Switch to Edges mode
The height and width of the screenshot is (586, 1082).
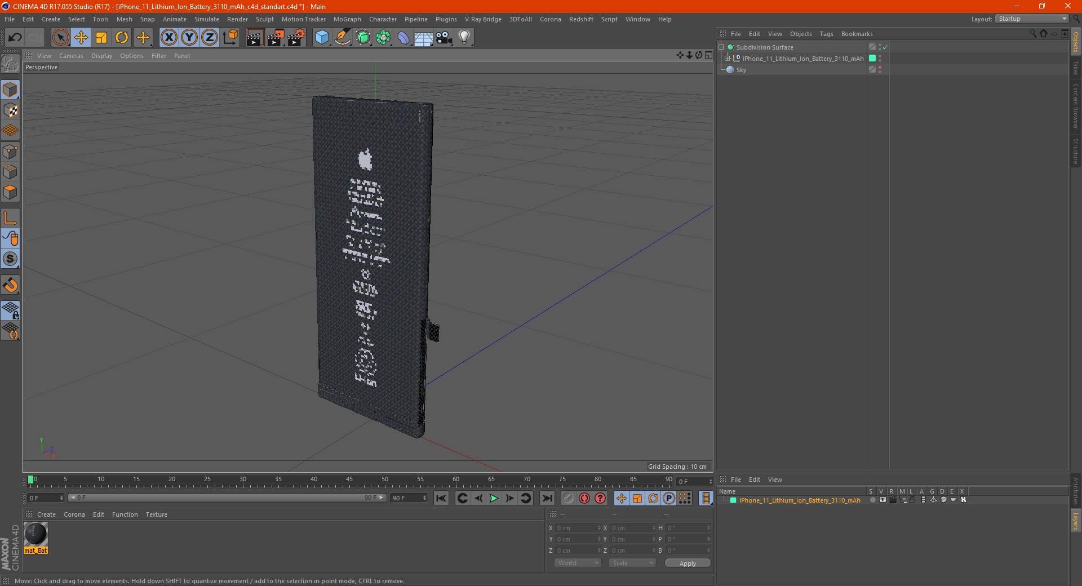pos(11,172)
